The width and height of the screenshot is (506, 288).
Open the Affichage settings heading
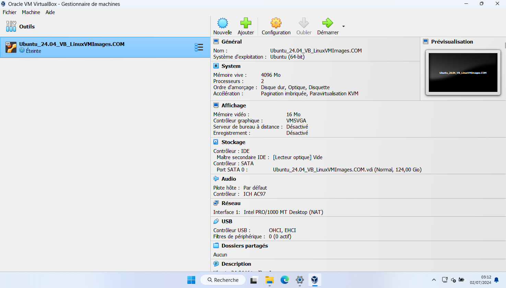click(x=234, y=105)
